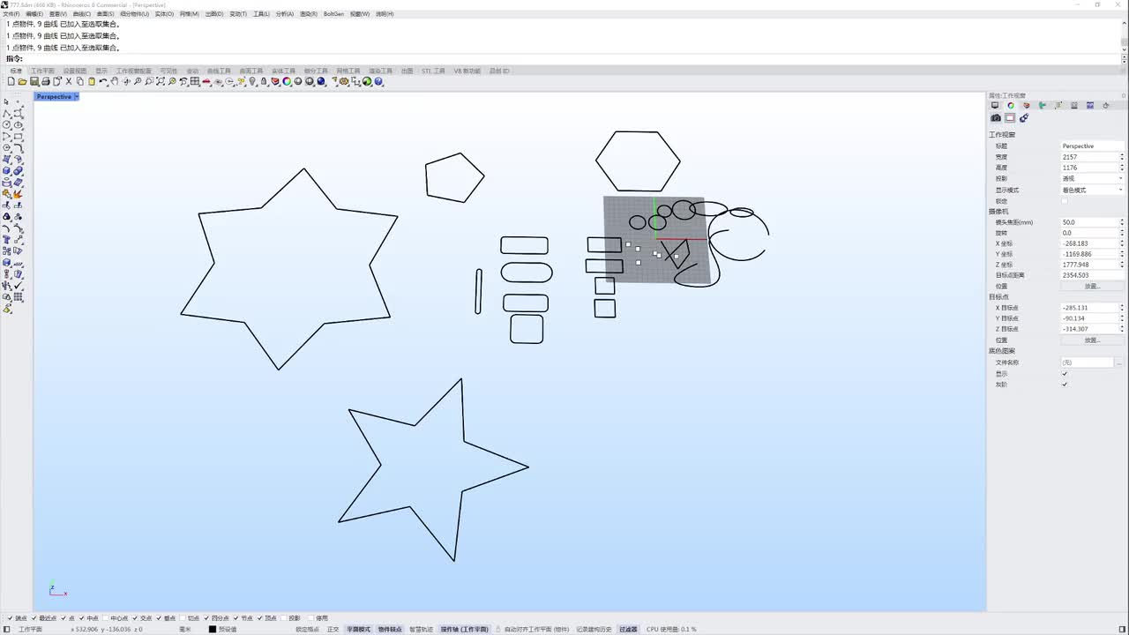The height and width of the screenshot is (635, 1129).
Task: Enable the 切点 osnap checkbox
Action: (184, 618)
